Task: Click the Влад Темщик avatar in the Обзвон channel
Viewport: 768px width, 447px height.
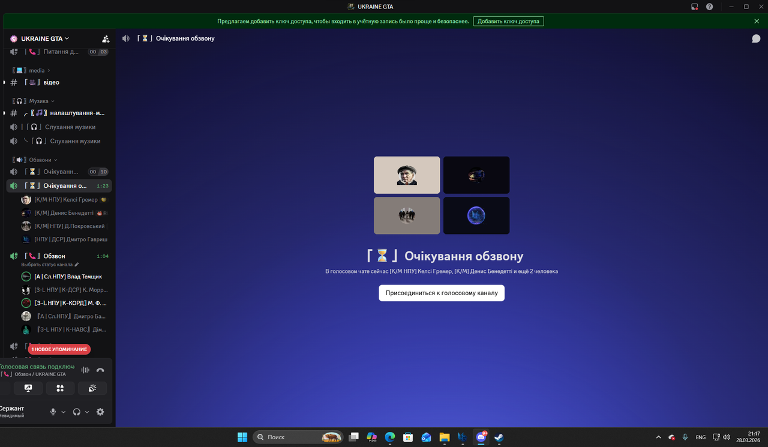Action: [x=26, y=277]
